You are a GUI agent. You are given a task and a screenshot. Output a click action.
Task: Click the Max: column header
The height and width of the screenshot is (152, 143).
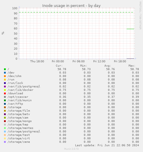coord(132,66)
